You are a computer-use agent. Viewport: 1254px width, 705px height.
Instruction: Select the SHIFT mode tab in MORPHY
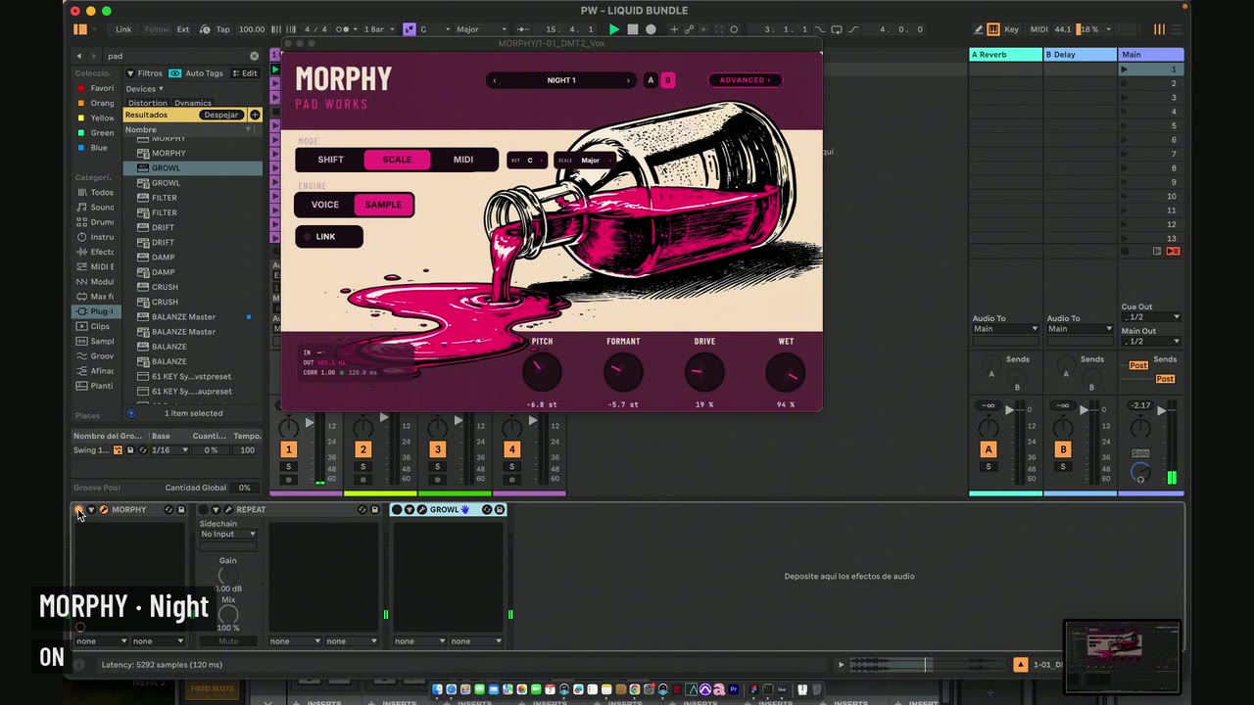(330, 160)
